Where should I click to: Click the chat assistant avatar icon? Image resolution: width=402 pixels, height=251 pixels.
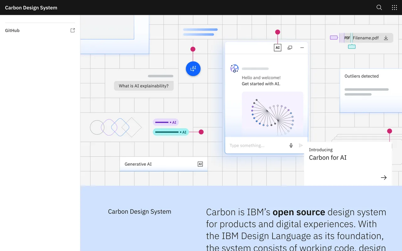pyautogui.click(x=234, y=68)
